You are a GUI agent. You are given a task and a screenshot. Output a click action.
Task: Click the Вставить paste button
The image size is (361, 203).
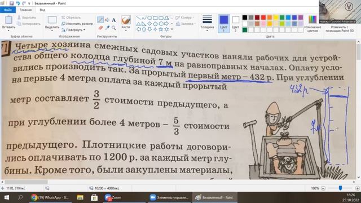pyautogui.click(x=8, y=20)
